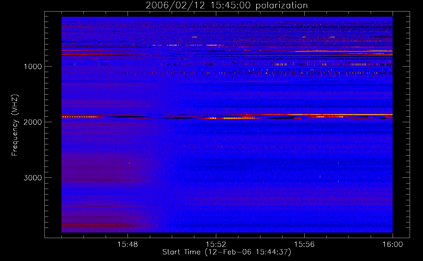Click the 15:52 time tick label
423x261 pixels.
[x=216, y=245]
